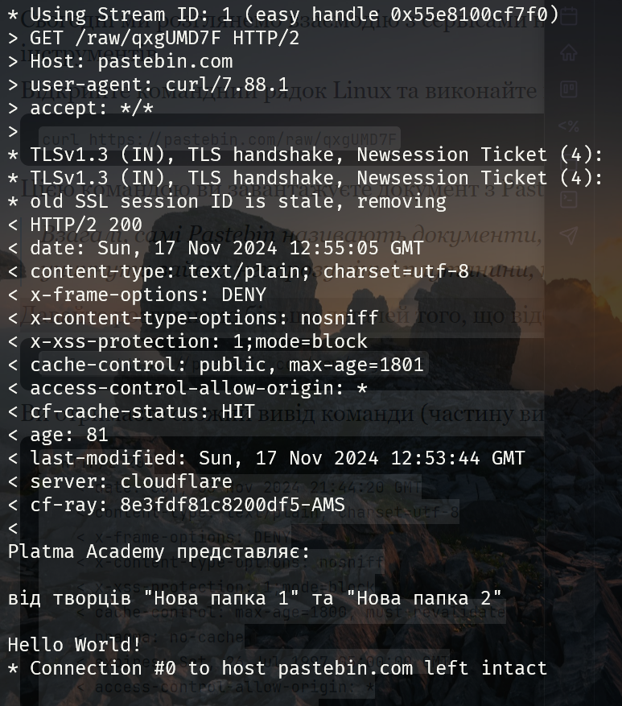Click the 'cache-control: public, max-age=1801' line
Viewport: 622px width, 706px height.
[226, 365]
